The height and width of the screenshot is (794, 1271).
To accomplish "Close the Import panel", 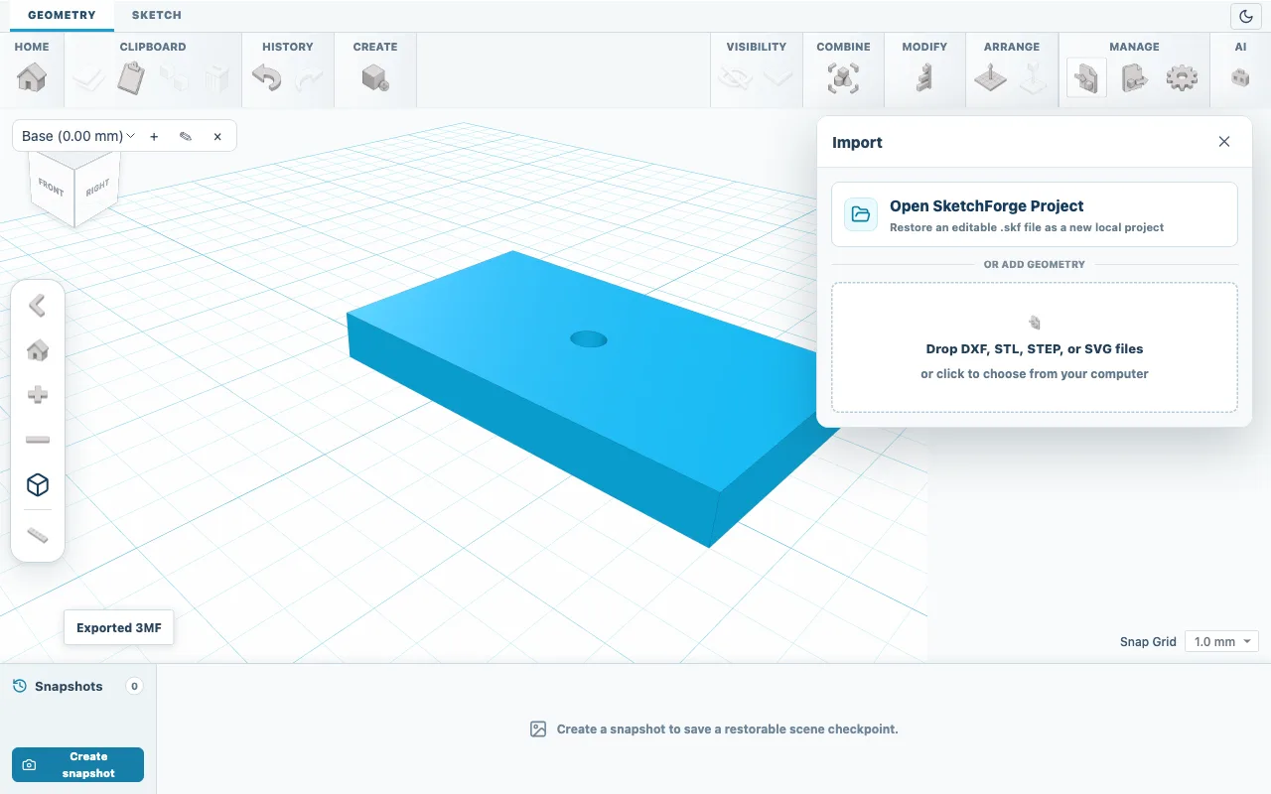I will point(1224,142).
